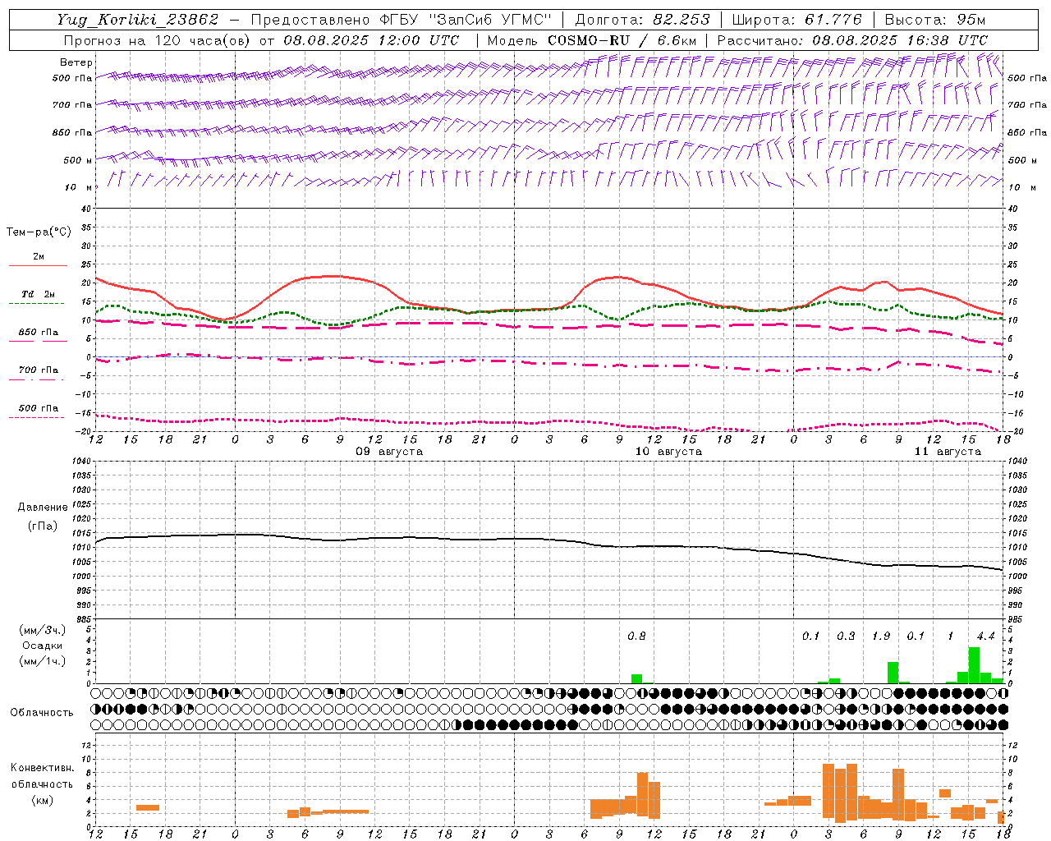
Task: Click the station name Yug_Korliki_23862
Action: click(138, 20)
